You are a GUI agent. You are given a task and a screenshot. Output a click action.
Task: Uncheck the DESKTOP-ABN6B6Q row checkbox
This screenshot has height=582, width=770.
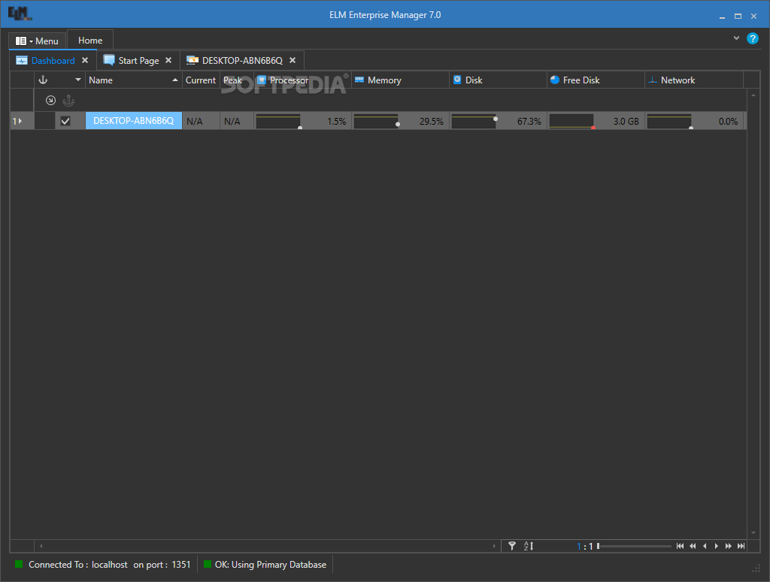(x=65, y=121)
